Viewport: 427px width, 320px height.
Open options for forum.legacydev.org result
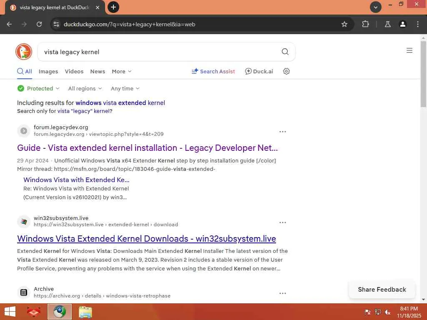[282, 132]
